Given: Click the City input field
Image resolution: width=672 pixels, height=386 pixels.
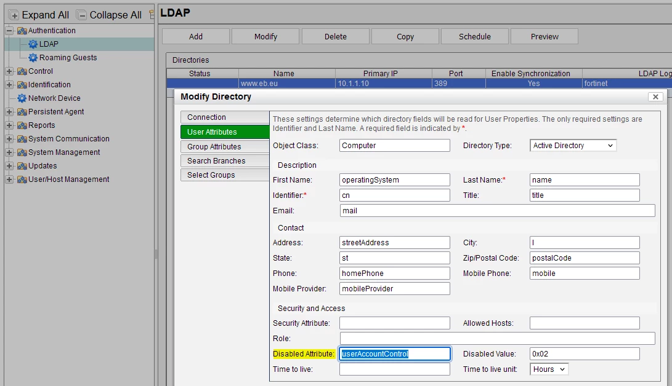Looking at the screenshot, I should tap(585, 243).
